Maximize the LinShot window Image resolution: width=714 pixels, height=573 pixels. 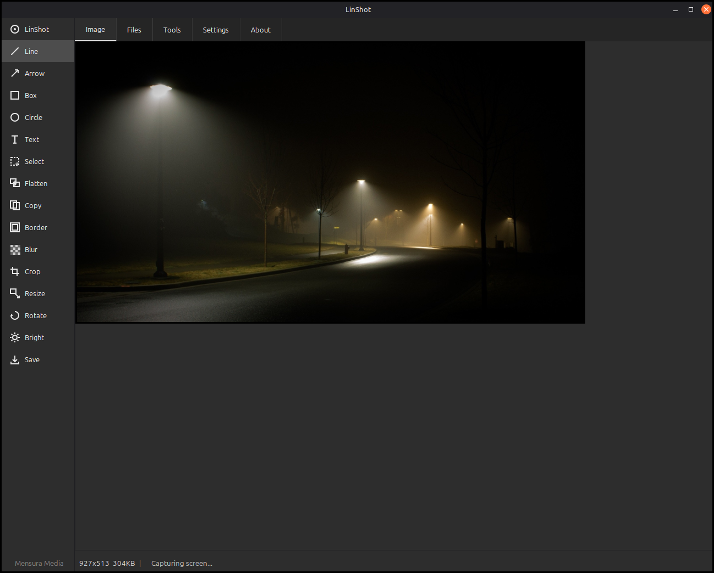point(691,9)
